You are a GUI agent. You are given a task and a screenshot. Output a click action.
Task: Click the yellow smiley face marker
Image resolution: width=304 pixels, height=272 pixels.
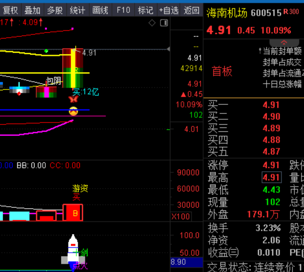[x=73, y=111]
